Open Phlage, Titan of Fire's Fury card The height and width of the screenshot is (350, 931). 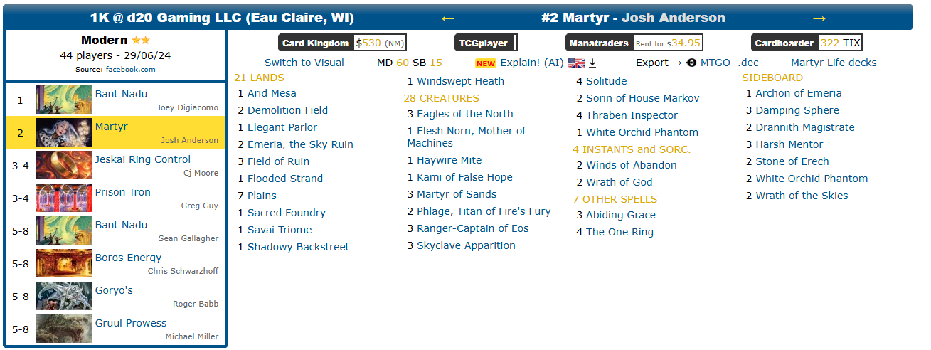tap(484, 211)
